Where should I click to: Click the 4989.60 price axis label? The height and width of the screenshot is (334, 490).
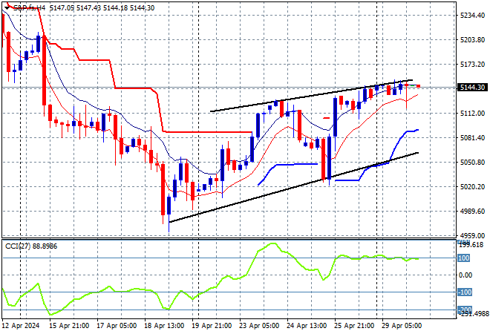point(472,212)
